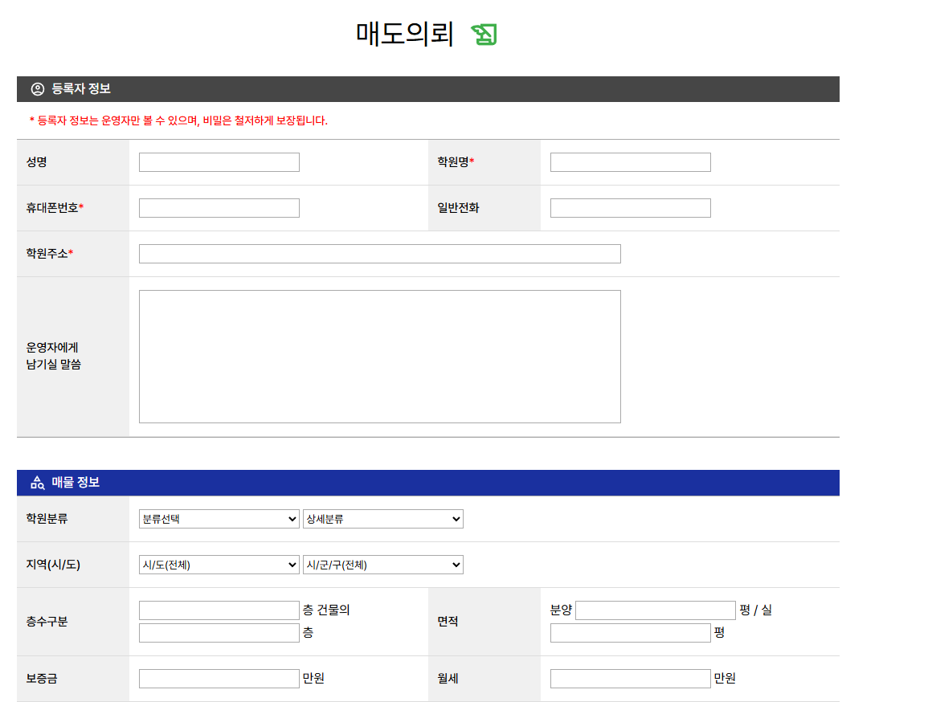Open the 시/도(전체) region dropdown

click(219, 565)
